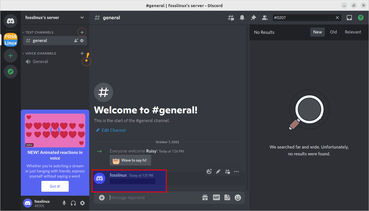Clear the search box with X

[337, 18]
